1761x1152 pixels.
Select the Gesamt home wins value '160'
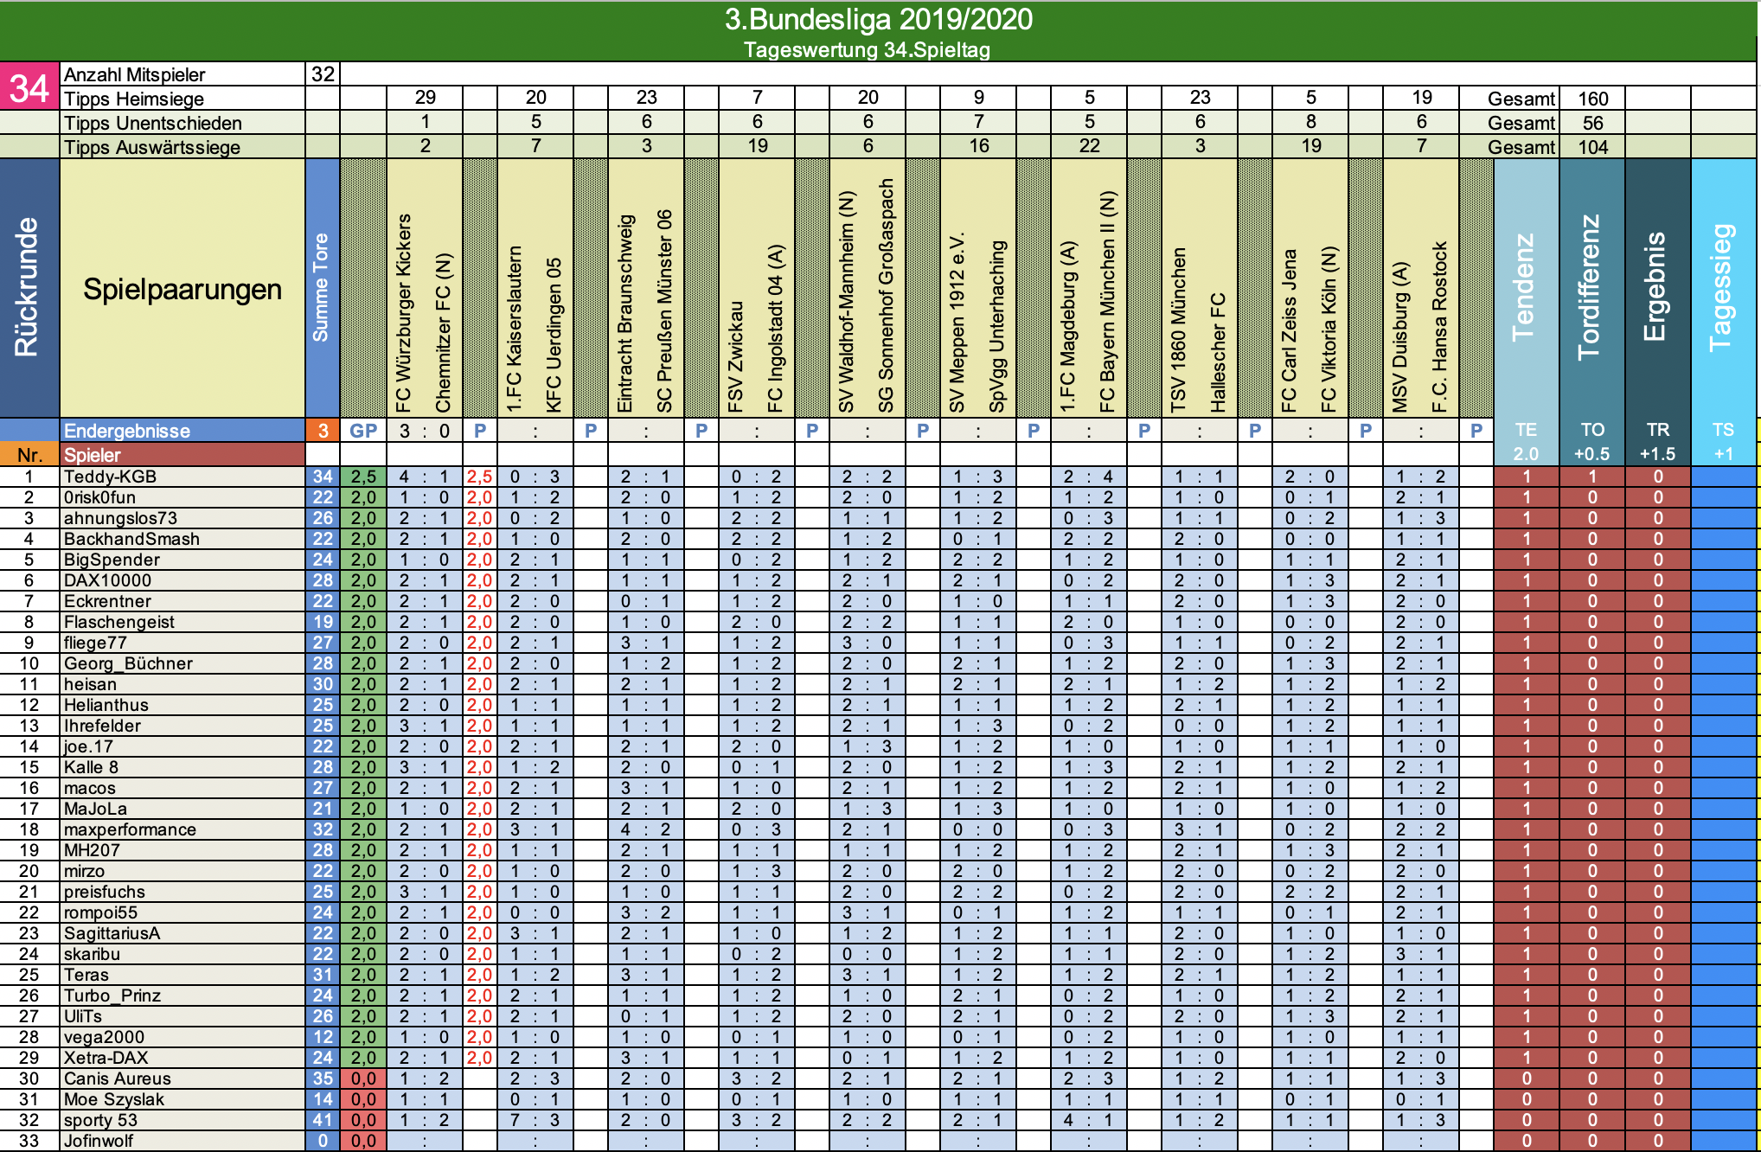[x=1592, y=99]
